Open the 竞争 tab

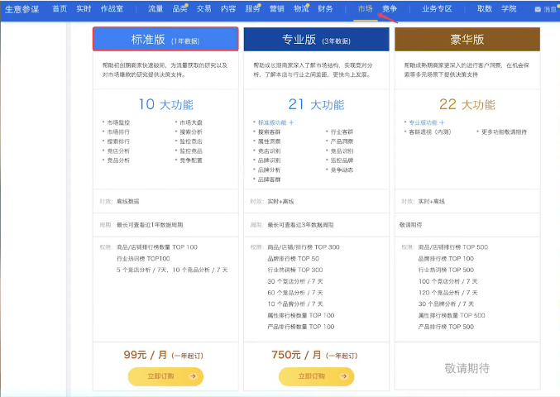point(390,8)
